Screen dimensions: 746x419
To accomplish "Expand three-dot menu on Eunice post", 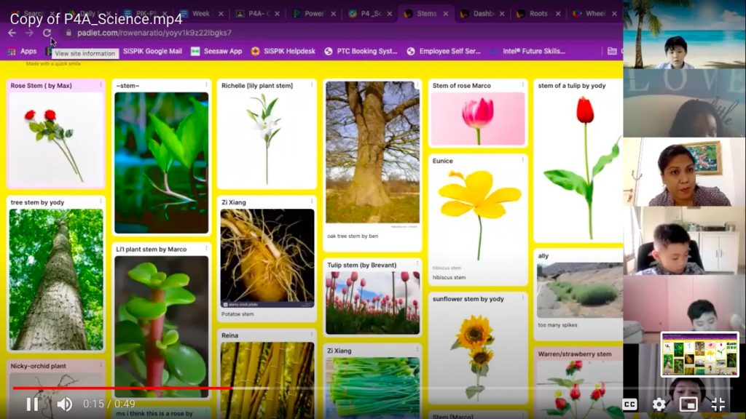I will click(522, 161).
